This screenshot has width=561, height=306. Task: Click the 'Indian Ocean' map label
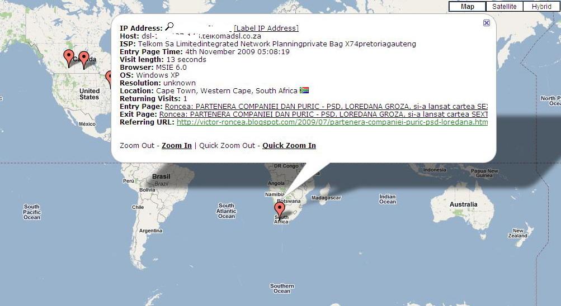[x=388, y=199]
